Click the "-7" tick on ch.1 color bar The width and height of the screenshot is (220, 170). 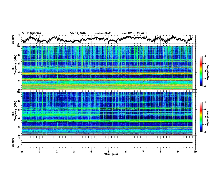pyautogui.click(x=205, y=86)
